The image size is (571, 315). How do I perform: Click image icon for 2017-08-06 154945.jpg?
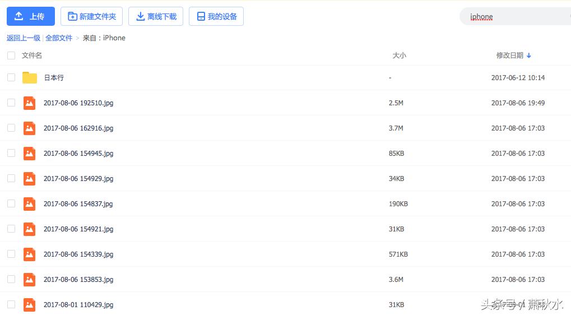(30, 154)
